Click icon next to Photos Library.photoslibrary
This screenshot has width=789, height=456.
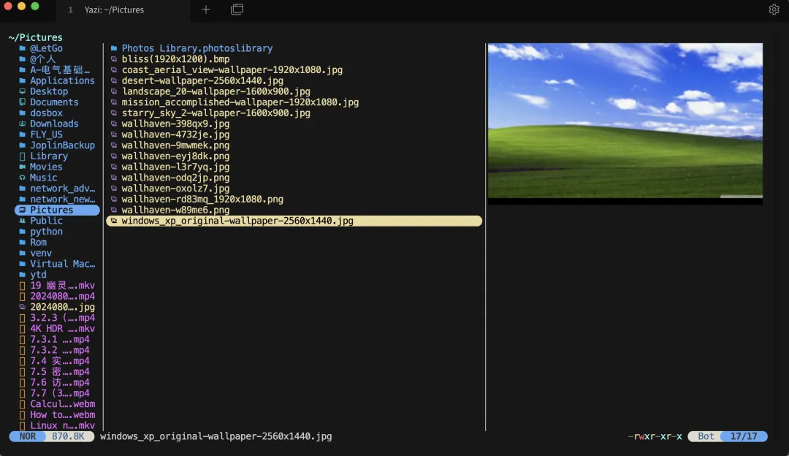(114, 48)
